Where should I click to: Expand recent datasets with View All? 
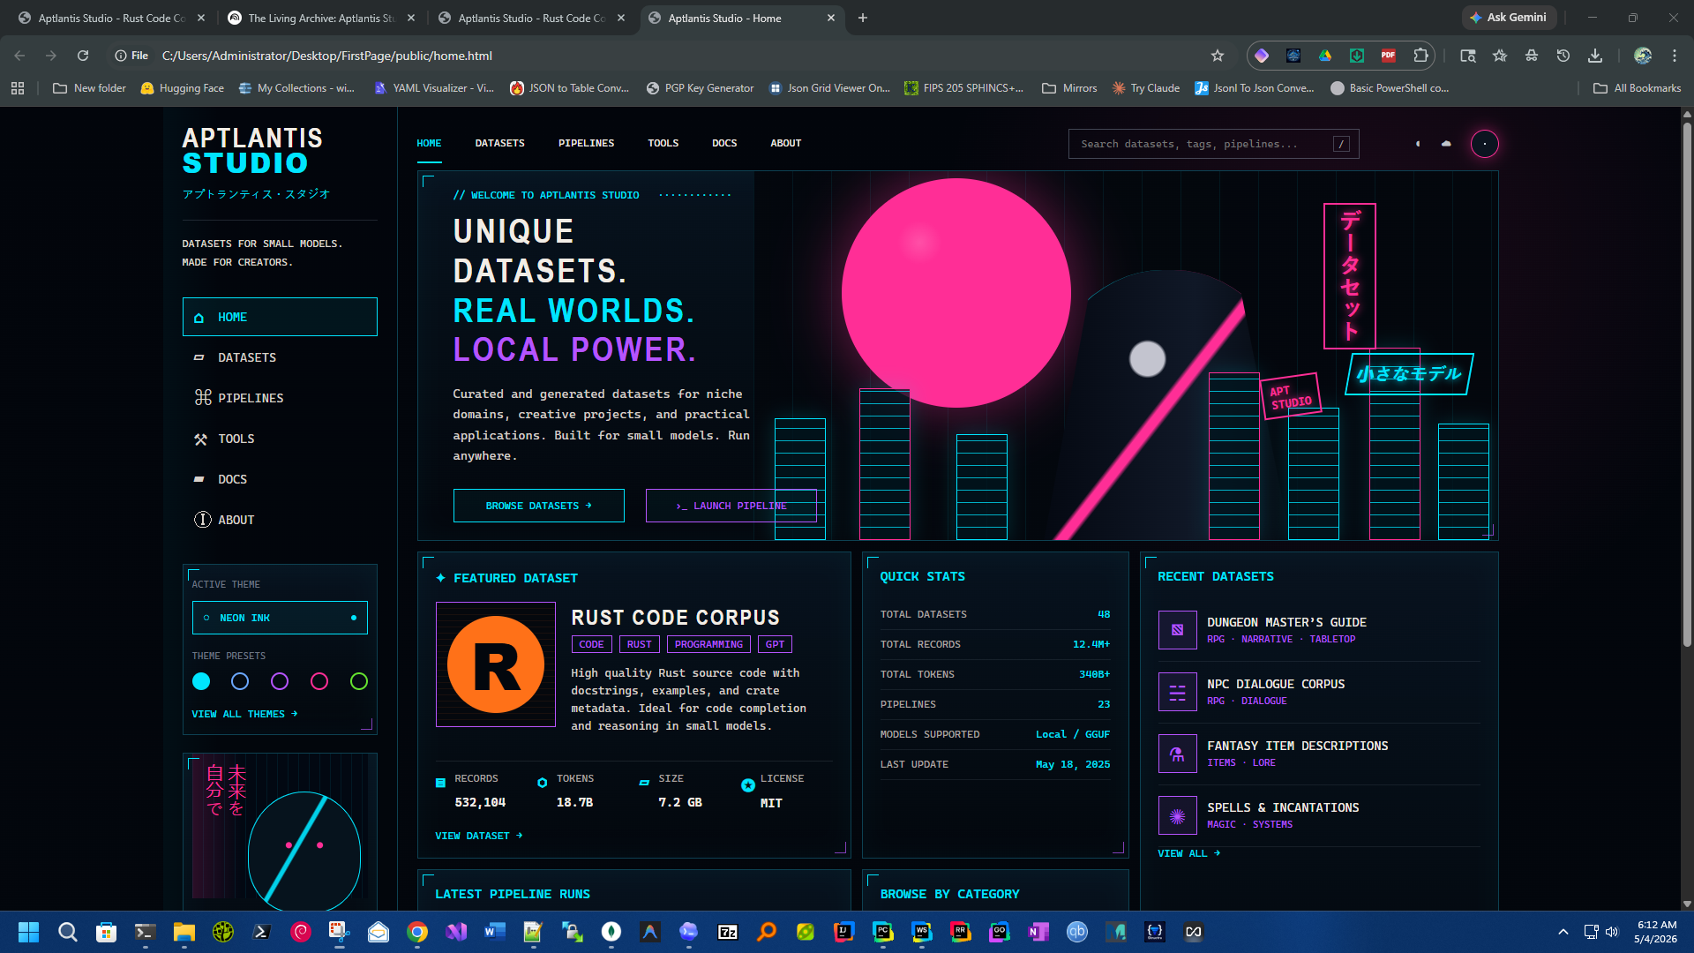[x=1188, y=853]
